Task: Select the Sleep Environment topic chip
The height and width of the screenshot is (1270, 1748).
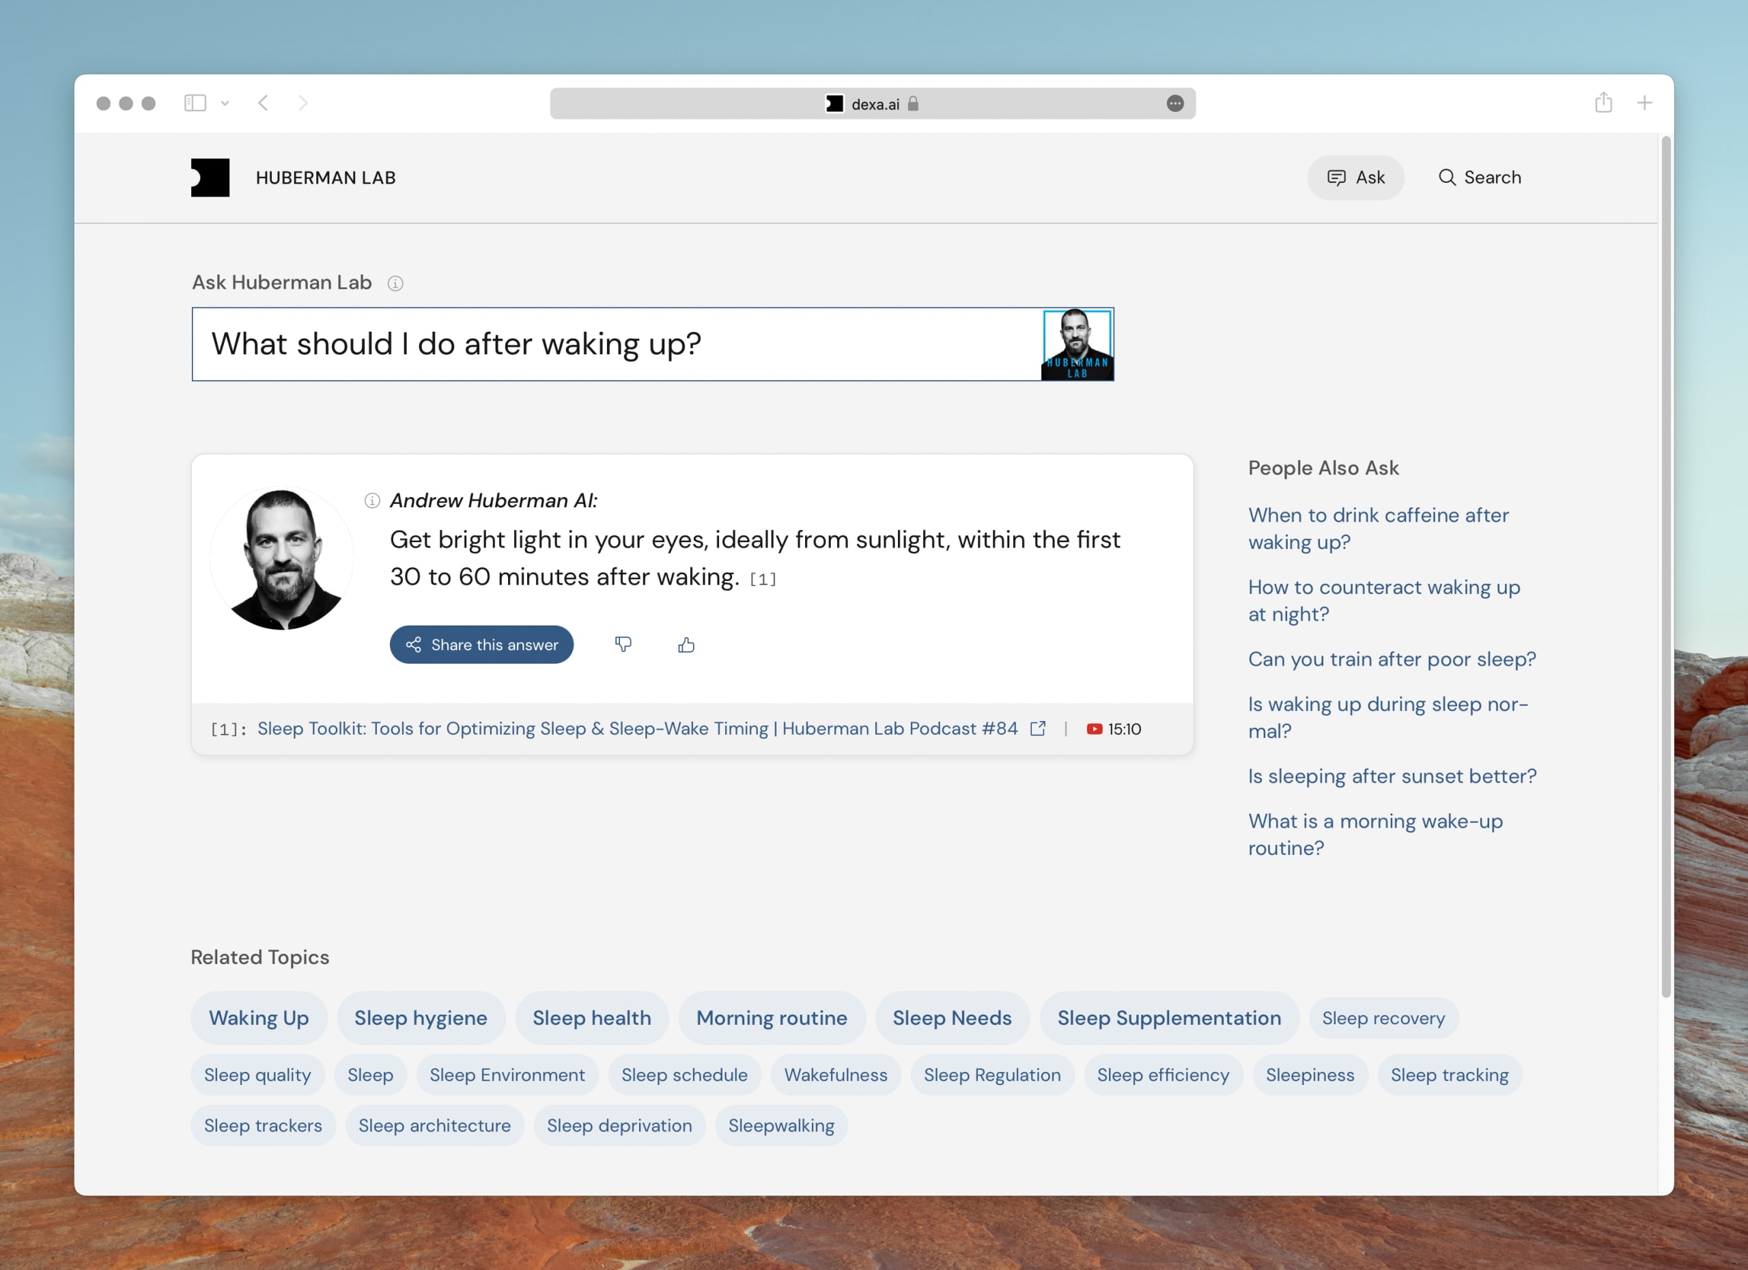Action: tap(507, 1074)
